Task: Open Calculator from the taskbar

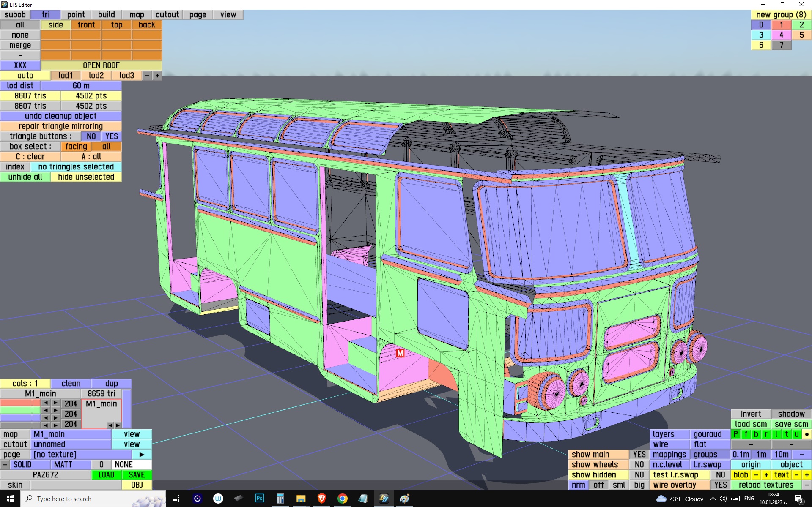Action: tap(280, 499)
